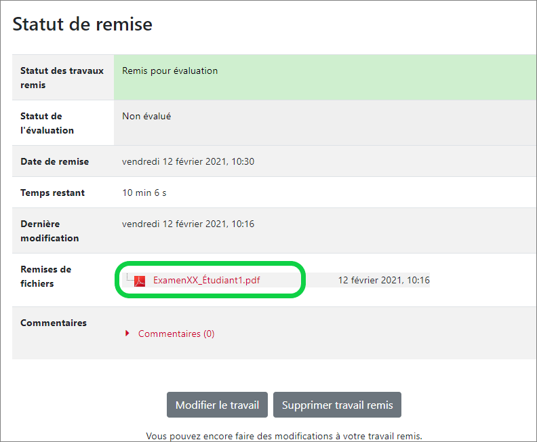Image resolution: width=537 pixels, height=442 pixels.
Task: Select the Statut des travaux remis label
Action: (62, 78)
